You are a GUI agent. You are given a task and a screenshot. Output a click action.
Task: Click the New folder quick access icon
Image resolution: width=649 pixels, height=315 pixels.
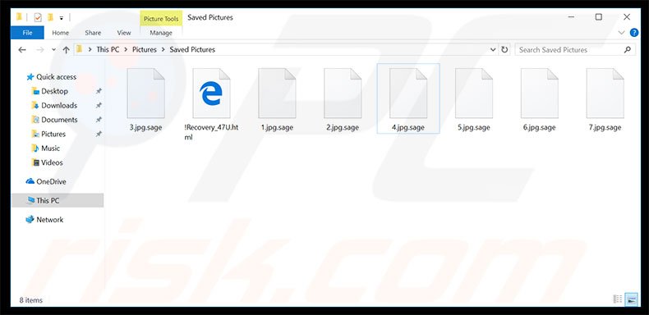point(50,17)
